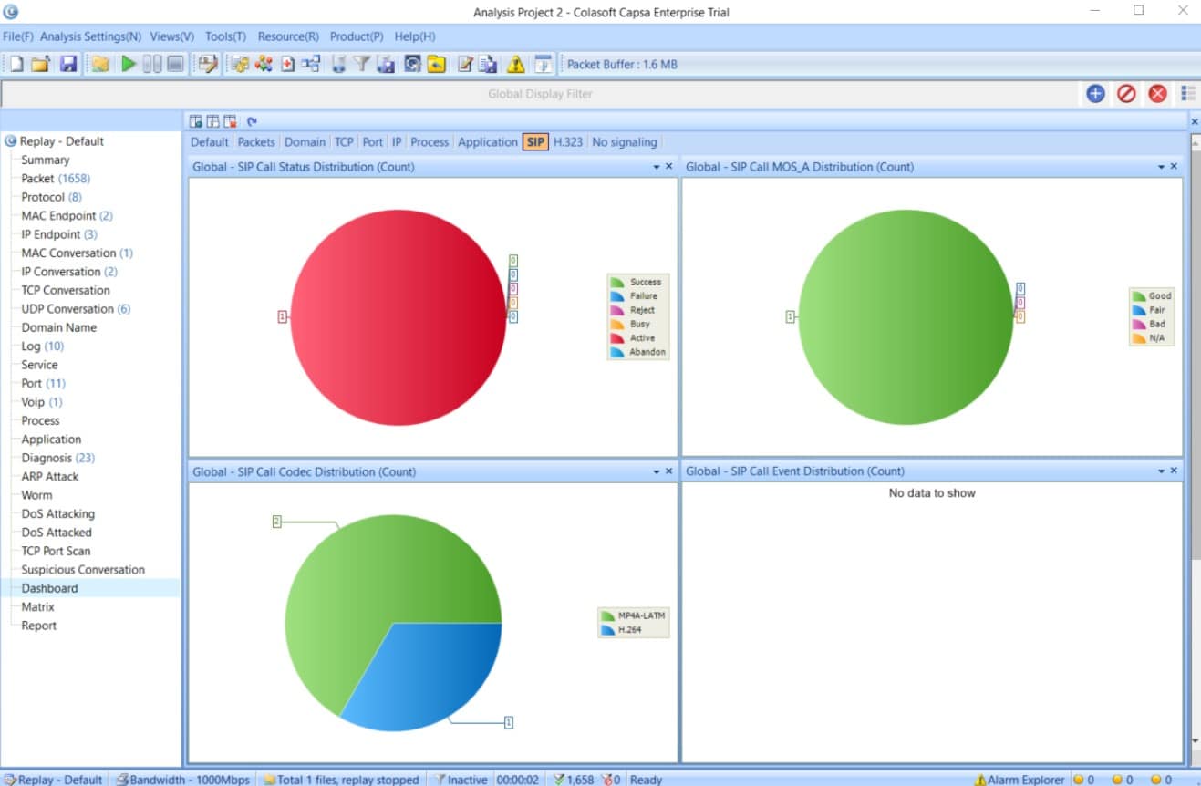Viewport: 1201px width, 786px height.
Task: Click the red X remove filter icon
Action: point(1157,93)
